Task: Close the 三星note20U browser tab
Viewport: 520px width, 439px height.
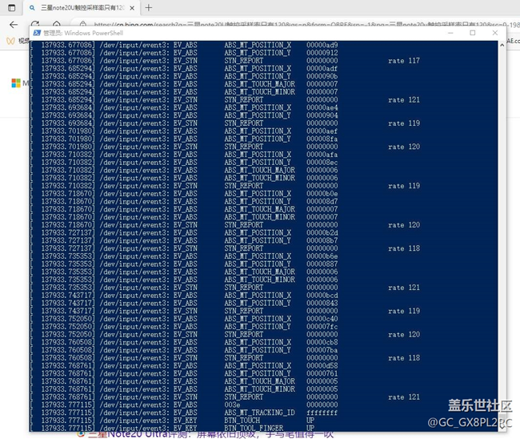Action: tap(133, 8)
